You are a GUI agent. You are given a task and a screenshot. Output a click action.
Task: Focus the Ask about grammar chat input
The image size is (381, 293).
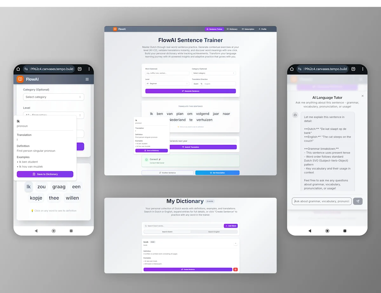(x=322, y=201)
